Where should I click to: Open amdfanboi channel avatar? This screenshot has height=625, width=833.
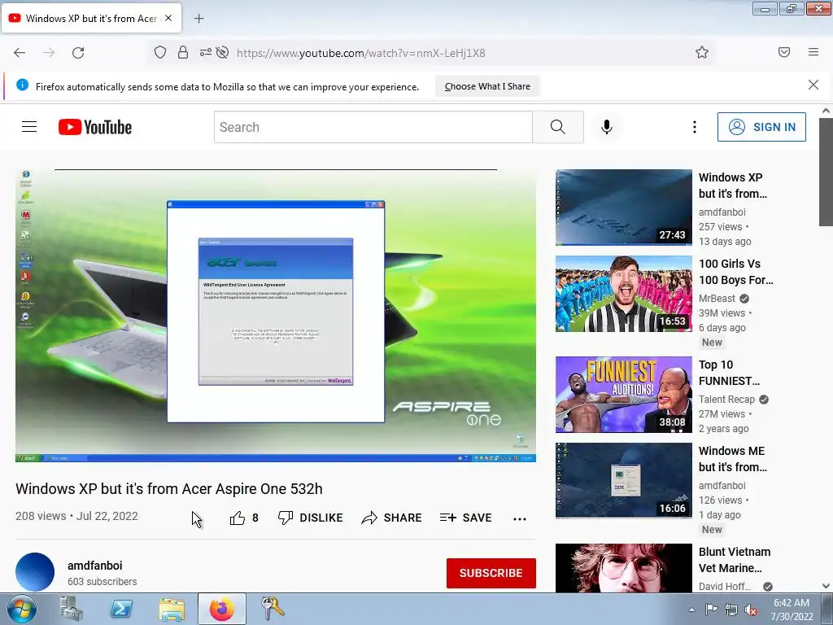click(x=35, y=572)
